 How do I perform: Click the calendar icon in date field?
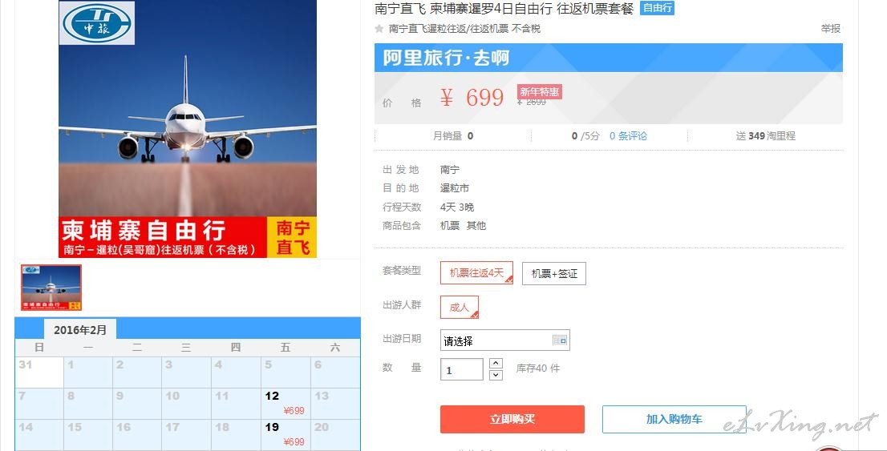560,340
